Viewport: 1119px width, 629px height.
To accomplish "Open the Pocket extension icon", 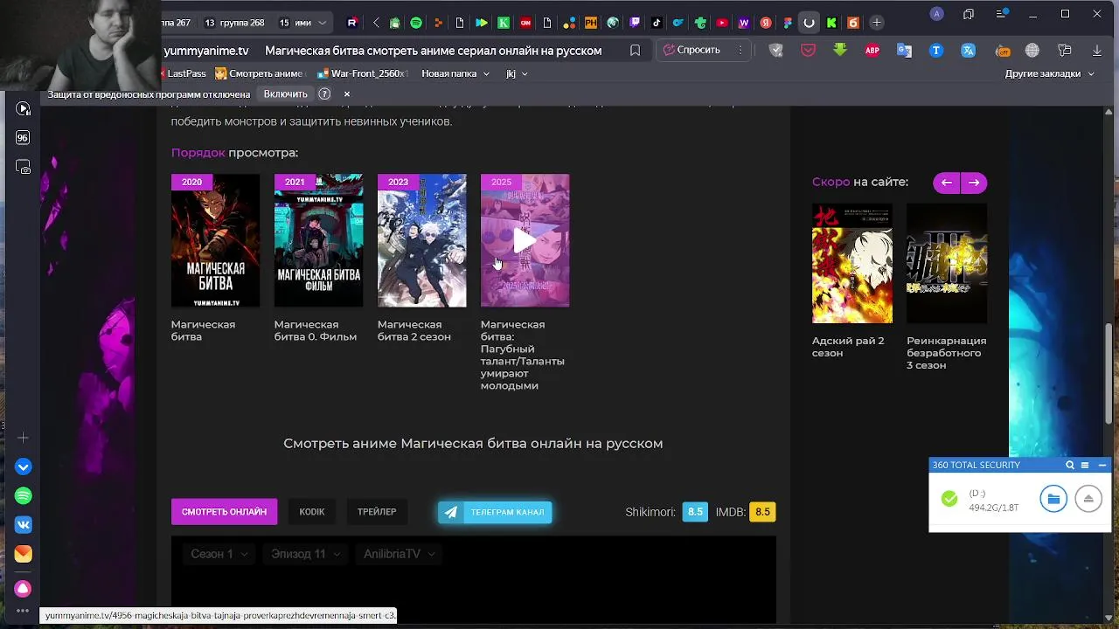I will 809,51.
